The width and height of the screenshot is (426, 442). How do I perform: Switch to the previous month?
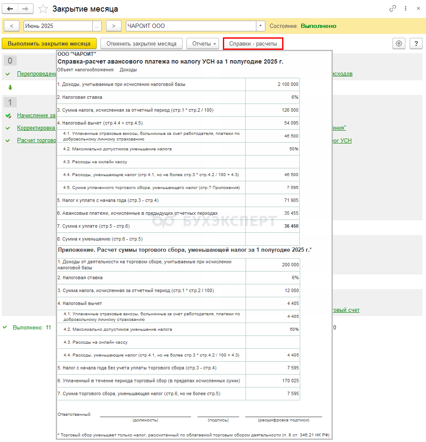tap(12, 26)
